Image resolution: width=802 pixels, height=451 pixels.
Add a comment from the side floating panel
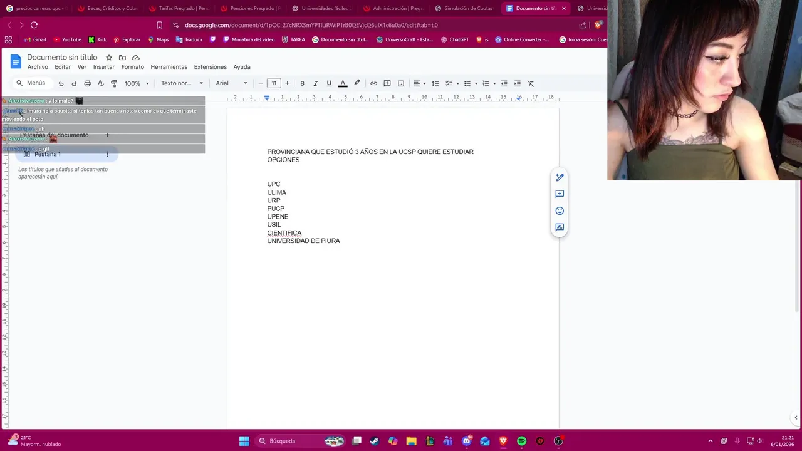coord(560,194)
